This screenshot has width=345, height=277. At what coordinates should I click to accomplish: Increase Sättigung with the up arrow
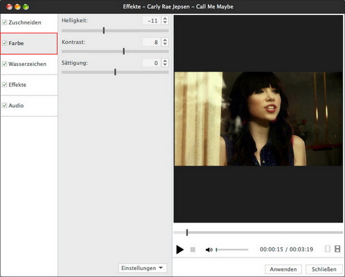point(165,61)
